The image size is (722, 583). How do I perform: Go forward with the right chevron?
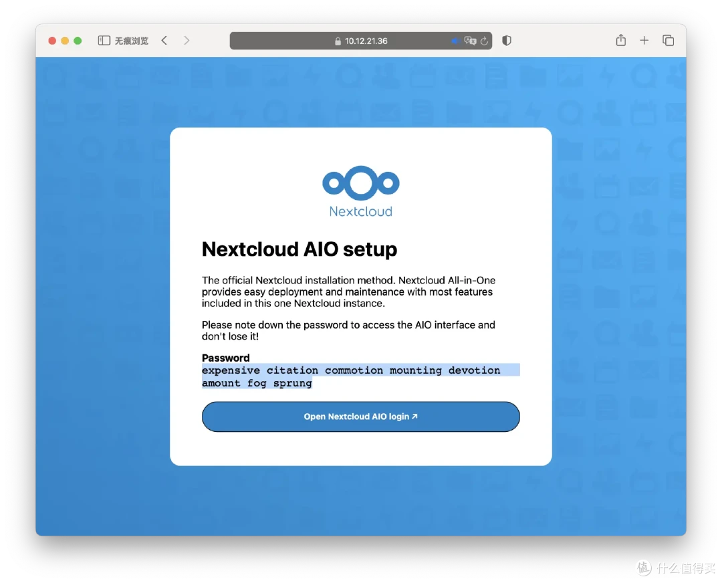tap(187, 41)
